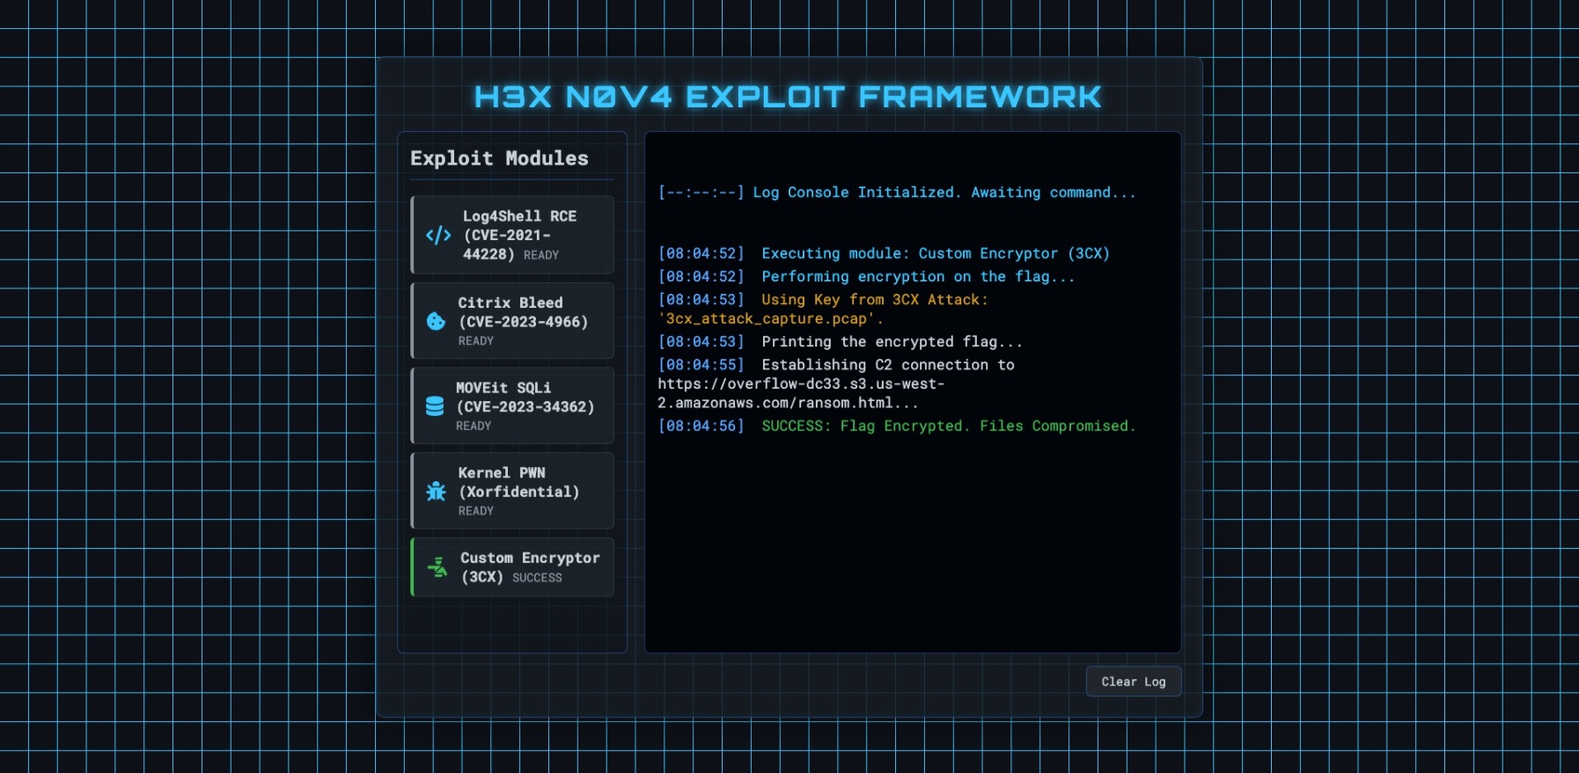Screen dimensions: 1579x773
Task: Clear the console with Clear Log
Action: (x=1134, y=682)
